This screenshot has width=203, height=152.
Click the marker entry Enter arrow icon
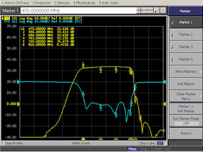pos(157,11)
